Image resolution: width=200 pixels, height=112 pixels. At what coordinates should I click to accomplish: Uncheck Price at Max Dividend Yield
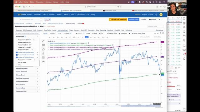[x=17, y=52]
